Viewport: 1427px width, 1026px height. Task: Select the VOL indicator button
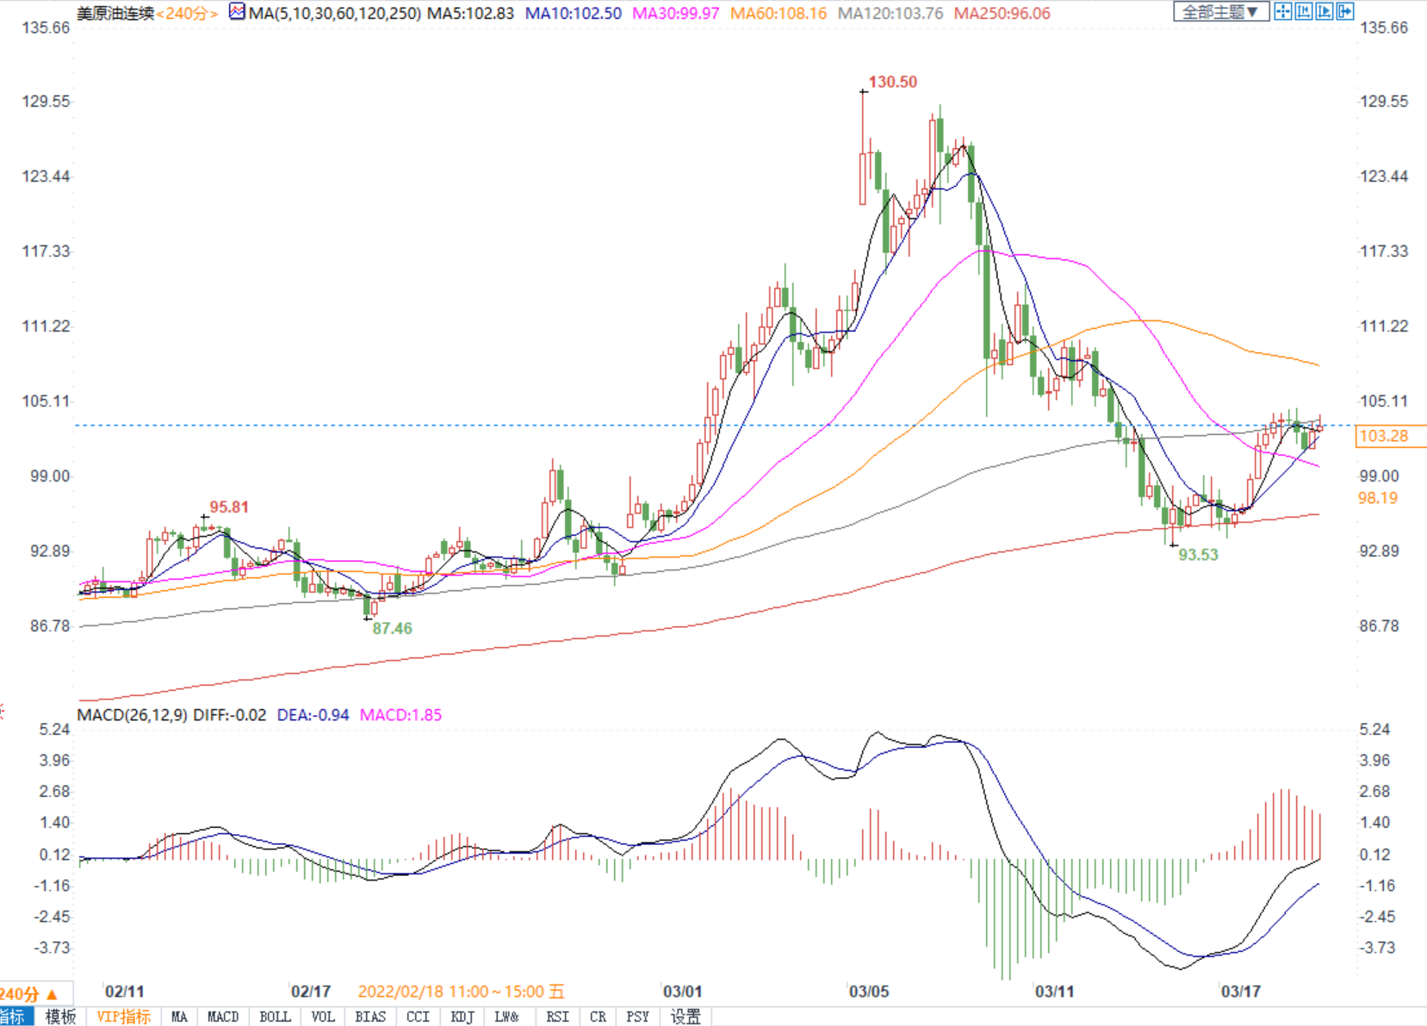(x=323, y=1017)
